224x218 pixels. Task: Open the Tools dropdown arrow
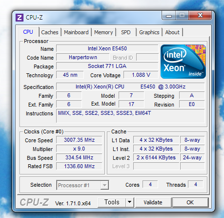point(130,202)
